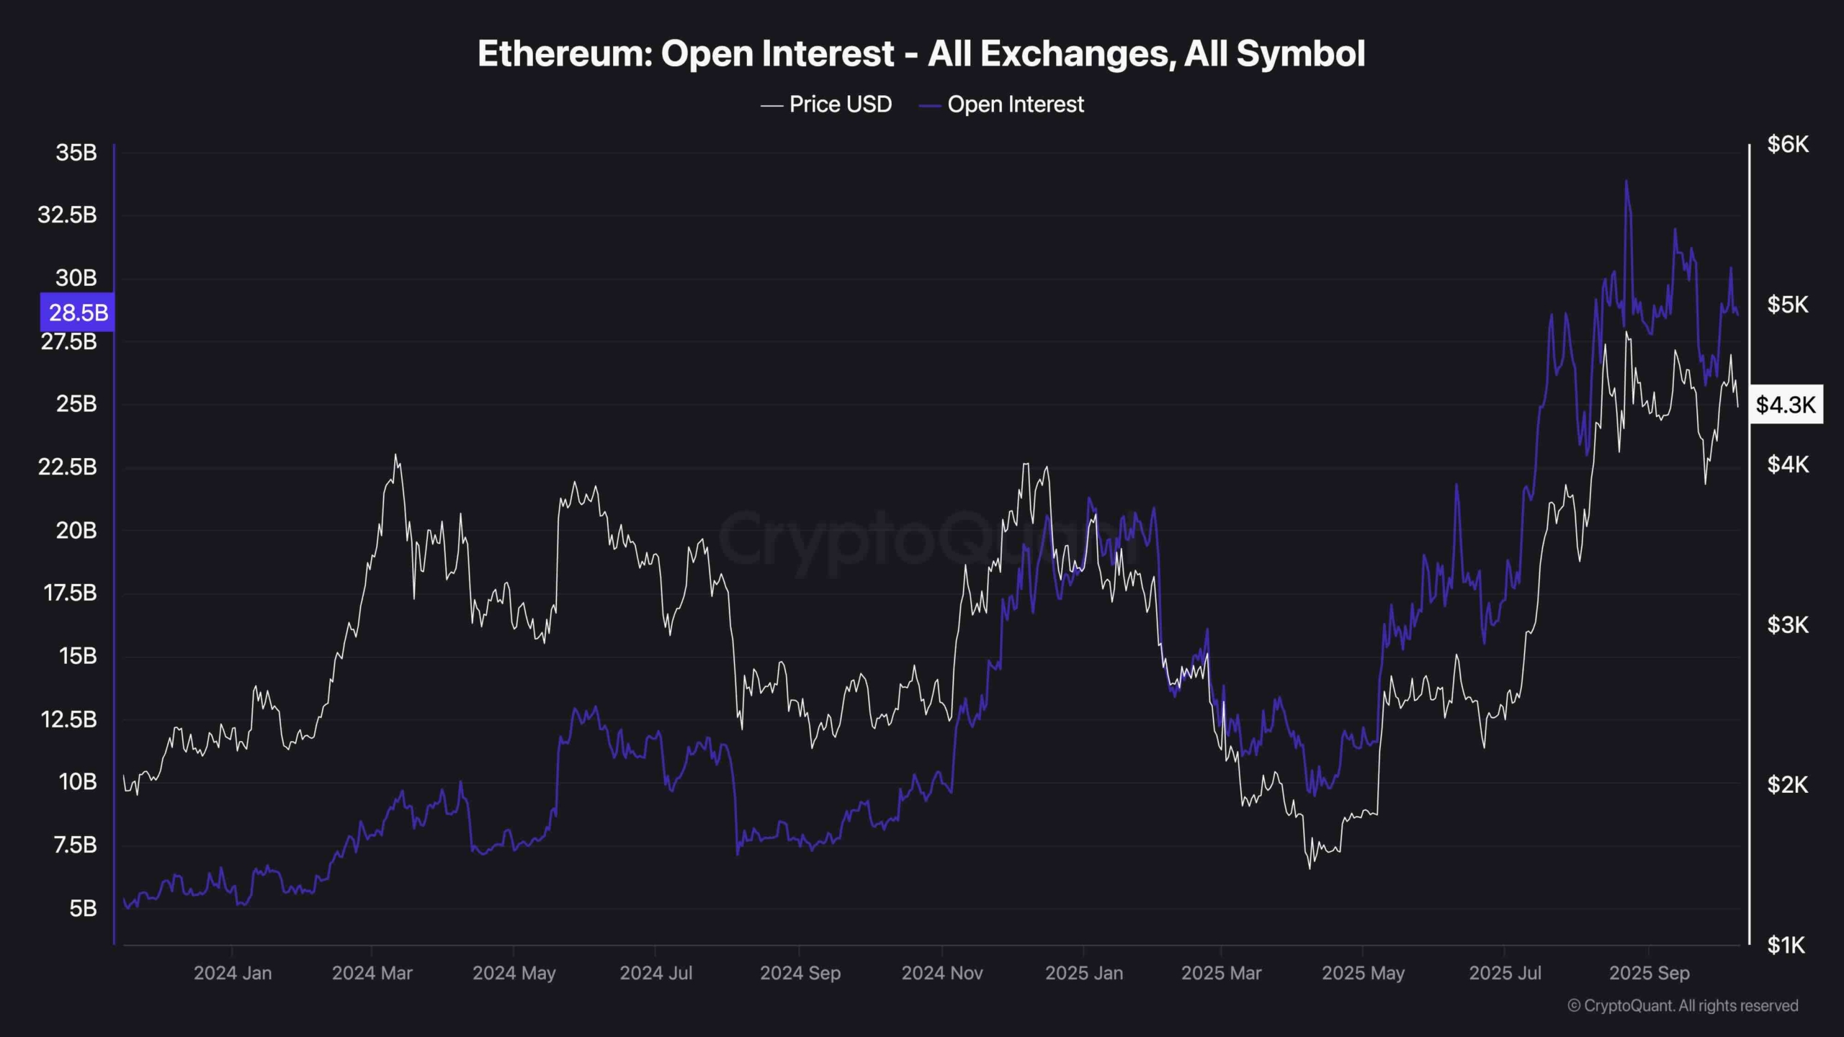Click the purple Open Interest legend line swatch

[930, 106]
